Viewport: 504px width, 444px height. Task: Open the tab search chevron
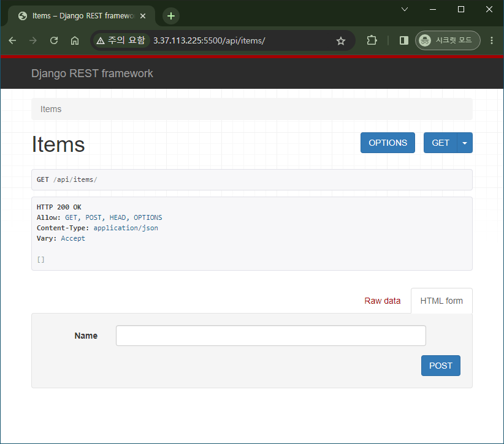(405, 9)
